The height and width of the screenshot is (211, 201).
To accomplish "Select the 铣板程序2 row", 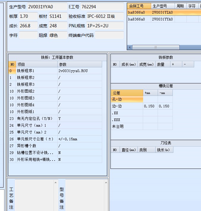I will 55,78.
